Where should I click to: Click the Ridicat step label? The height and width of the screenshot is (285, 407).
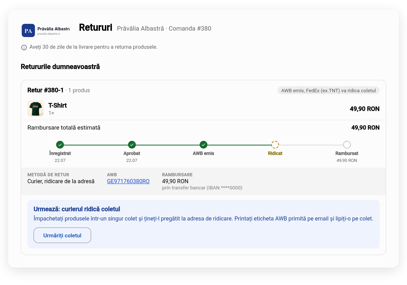pos(275,153)
